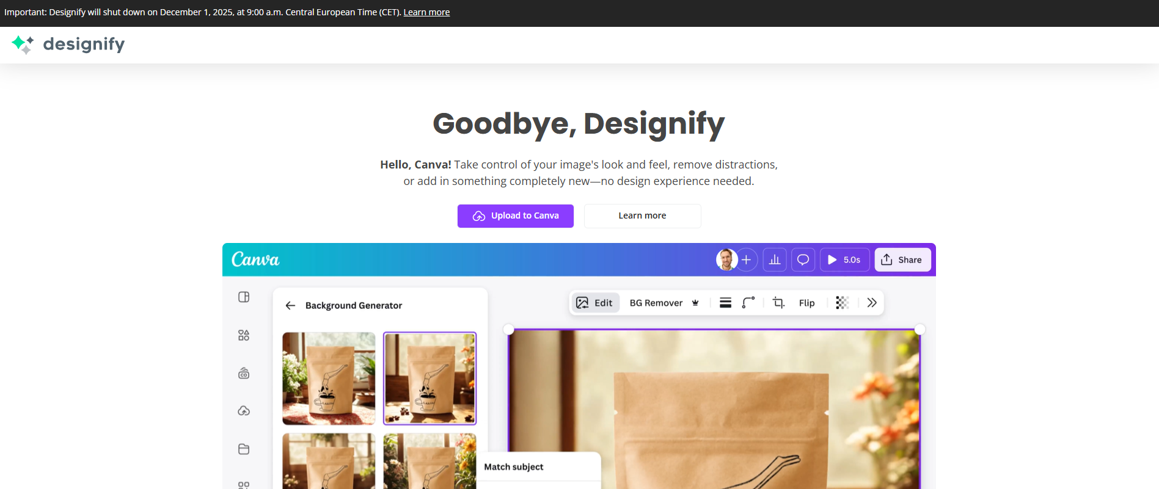Open the projects folder sidebar icon
This screenshot has height=489, width=1159.
244,449
